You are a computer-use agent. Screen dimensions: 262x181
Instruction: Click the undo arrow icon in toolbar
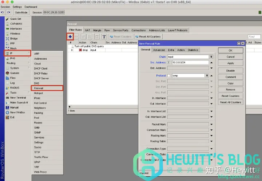[3, 12]
